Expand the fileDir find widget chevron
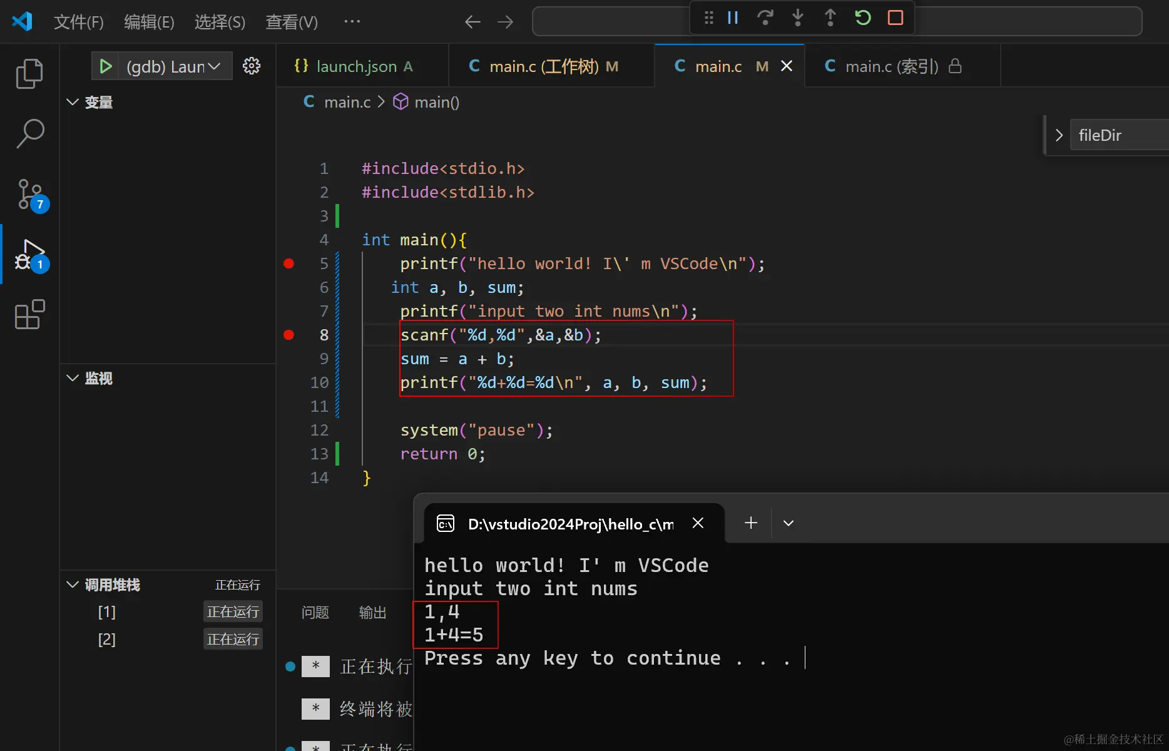Screen dimensions: 1169x751 1059,135
